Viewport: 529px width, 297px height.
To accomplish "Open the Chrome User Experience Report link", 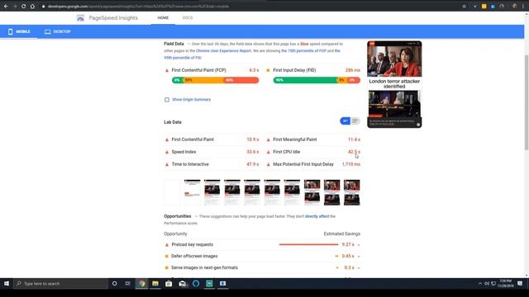I will (x=223, y=51).
